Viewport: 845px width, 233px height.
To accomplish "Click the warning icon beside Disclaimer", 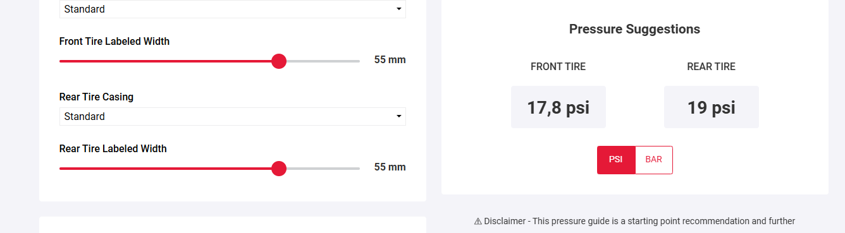I will coord(478,222).
